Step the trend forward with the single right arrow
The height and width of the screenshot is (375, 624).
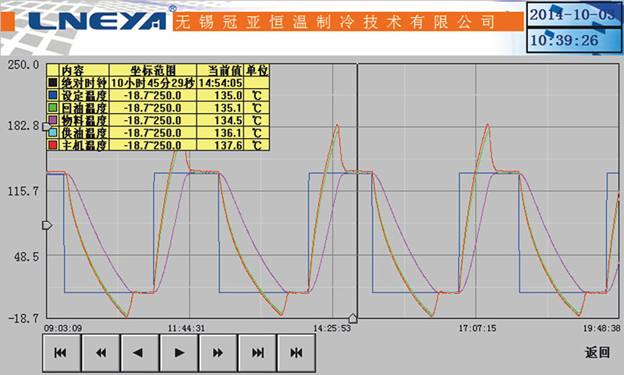[x=179, y=352]
